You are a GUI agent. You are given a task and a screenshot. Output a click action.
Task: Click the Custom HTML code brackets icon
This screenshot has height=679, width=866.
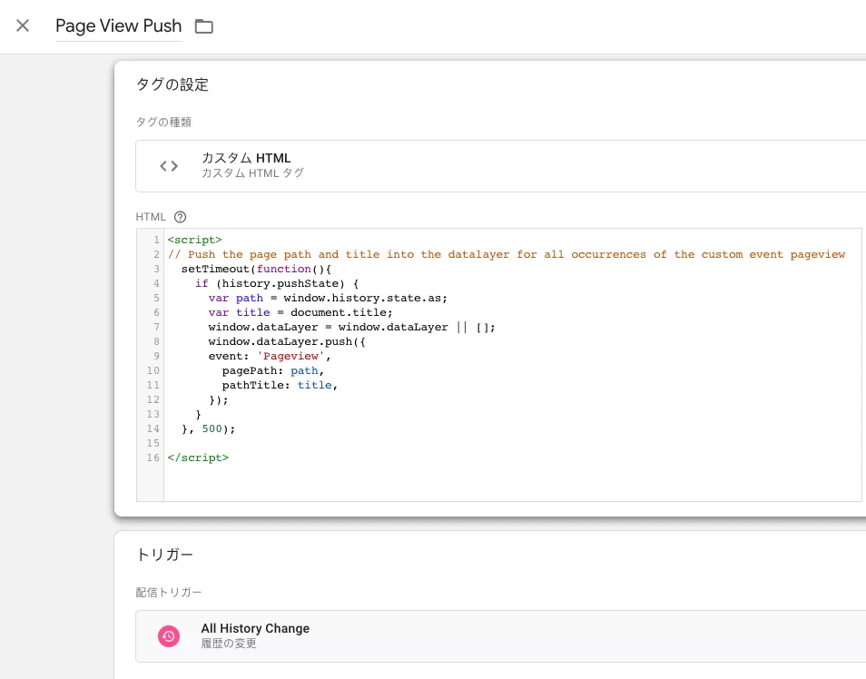[169, 166]
